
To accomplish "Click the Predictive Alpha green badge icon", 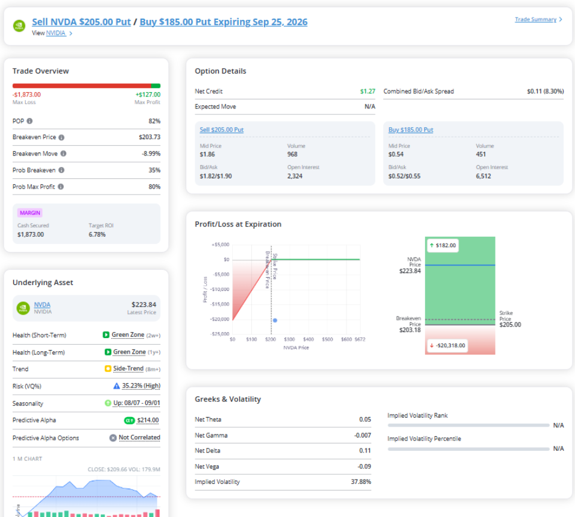I will [130, 420].
